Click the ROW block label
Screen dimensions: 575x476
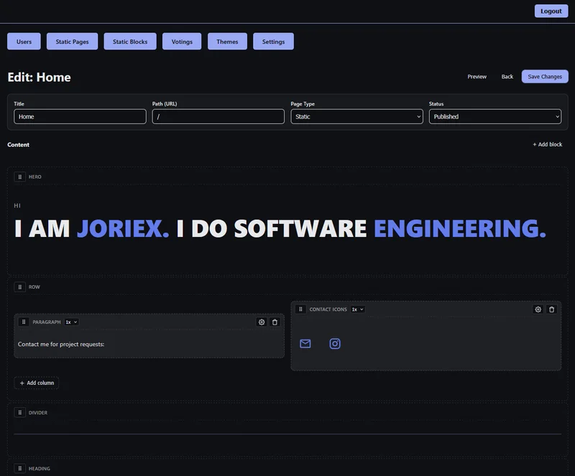click(34, 287)
